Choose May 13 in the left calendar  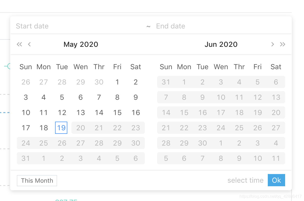pyautogui.click(x=81, y=112)
